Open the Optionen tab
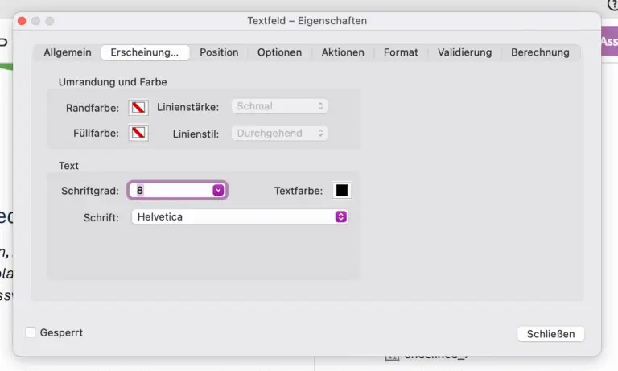Viewport: 618px width, 371px height. pyautogui.click(x=279, y=52)
